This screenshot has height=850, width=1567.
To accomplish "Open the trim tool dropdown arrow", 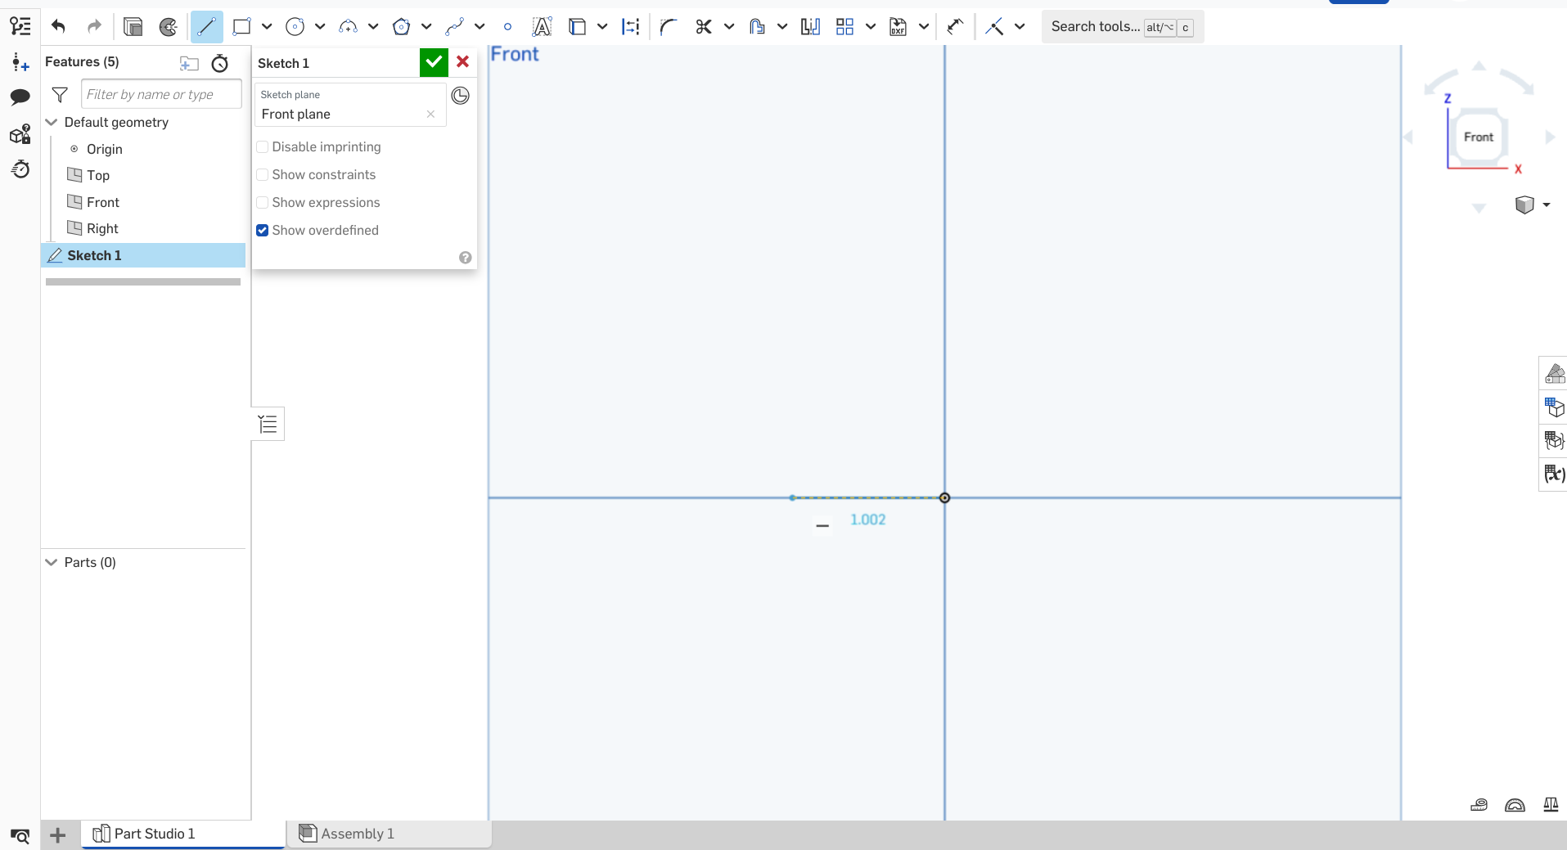I will coord(729,27).
